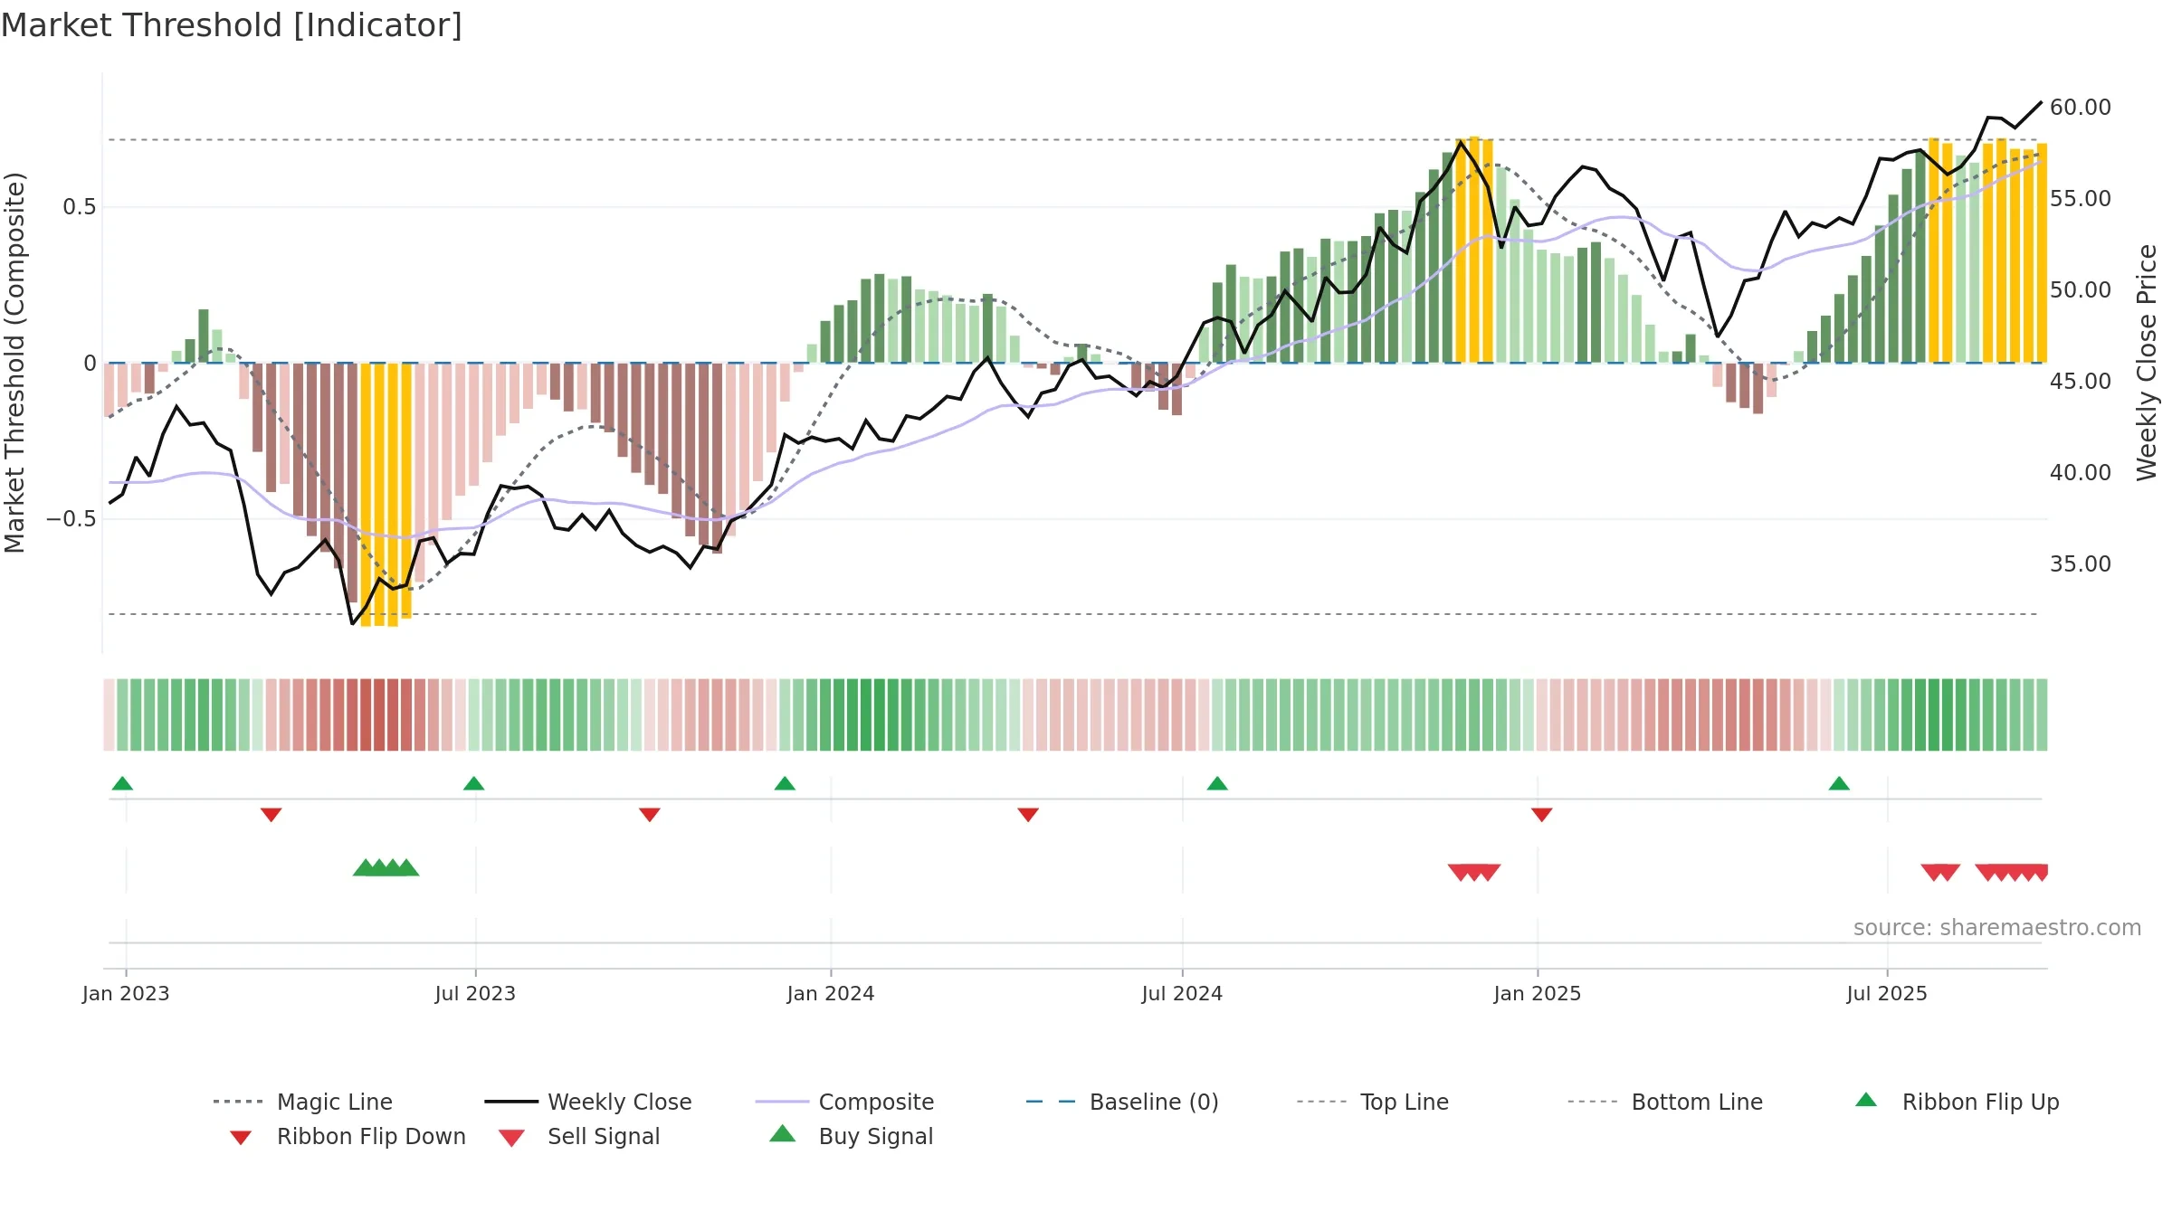Click the Buy Signal cluster in mid 2023

pyautogui.click(x=386, y=867)
